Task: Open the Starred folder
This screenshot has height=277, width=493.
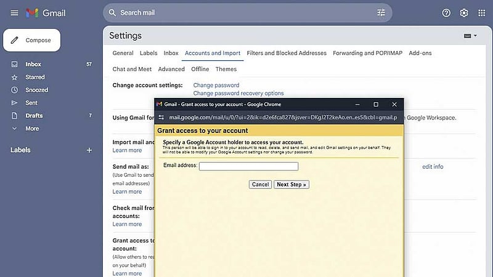Action: coord(35,77)
